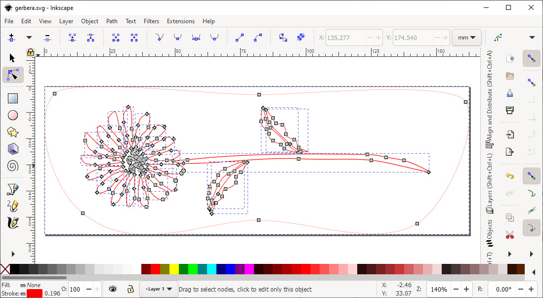
Task: Open the Layer 1 selector dropdown
Action: click(159, 289)
